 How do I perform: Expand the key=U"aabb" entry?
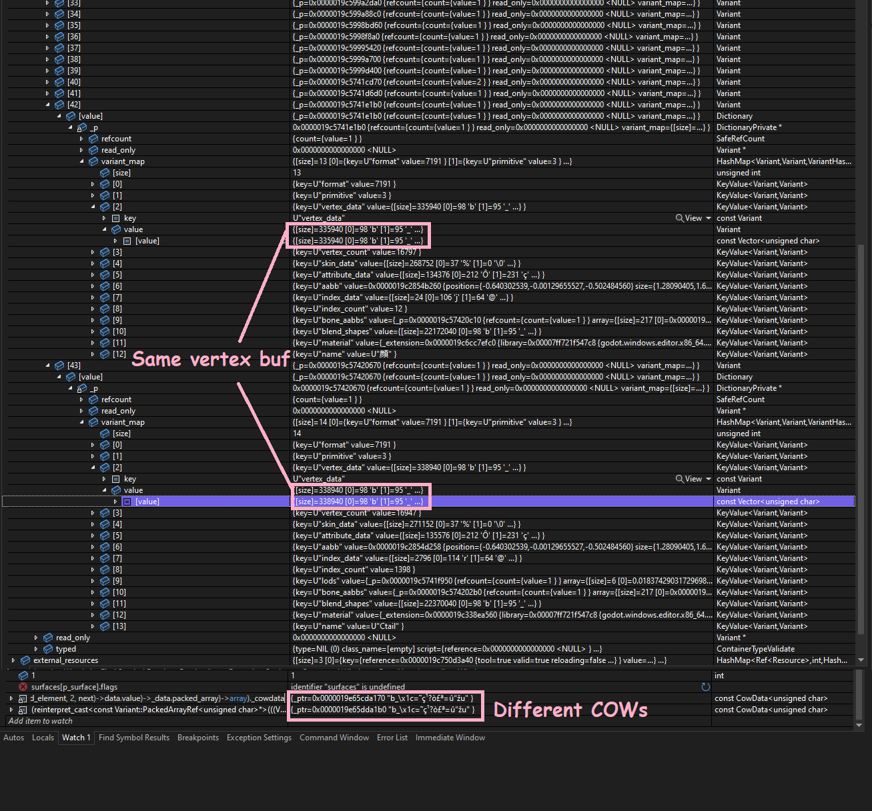pos(93,285)
